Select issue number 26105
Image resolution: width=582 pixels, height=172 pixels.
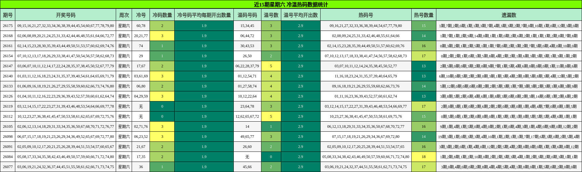[x=8, y=126]
